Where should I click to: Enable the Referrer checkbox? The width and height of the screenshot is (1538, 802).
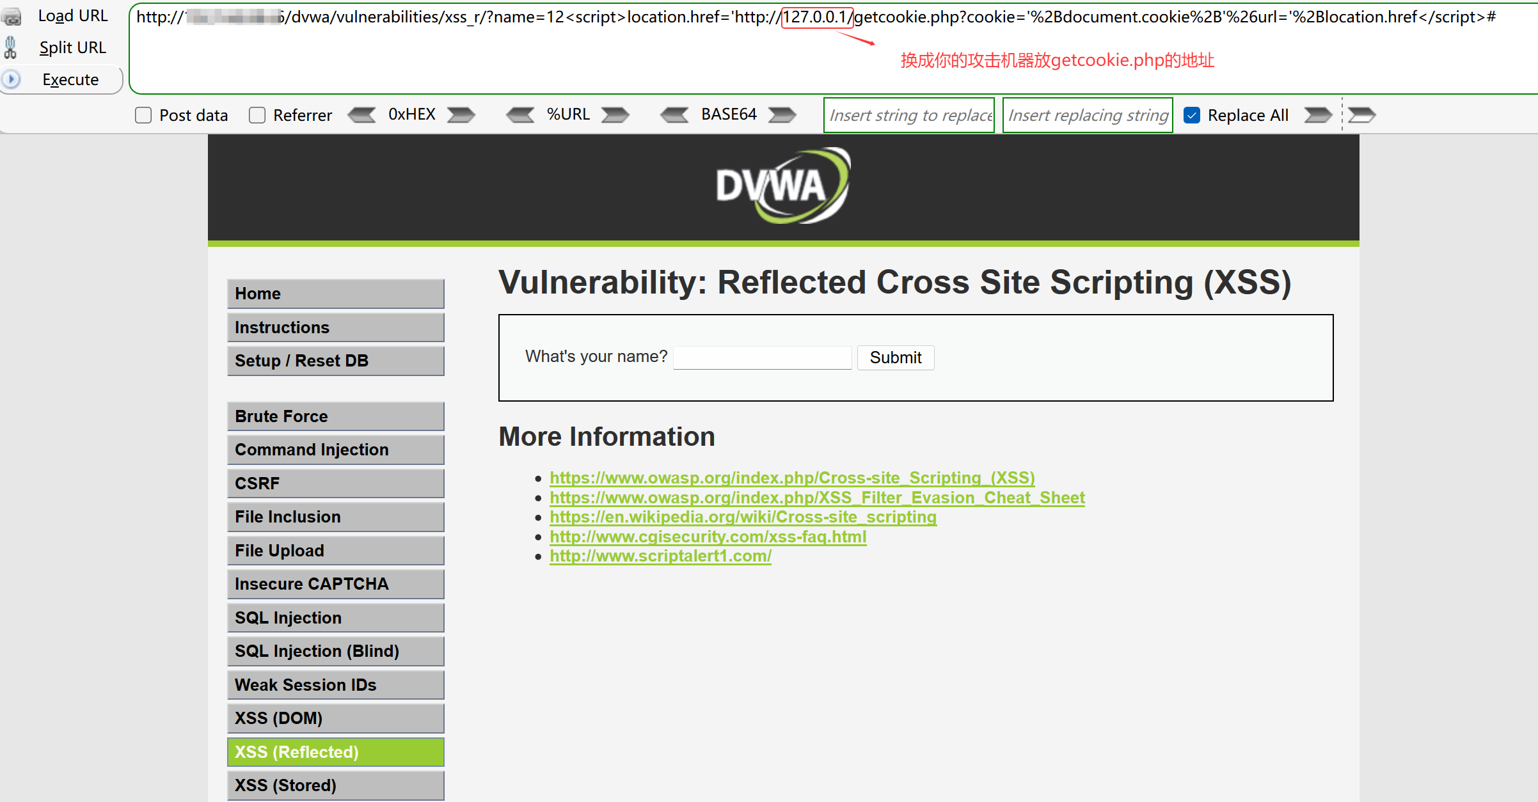point(257,115)
